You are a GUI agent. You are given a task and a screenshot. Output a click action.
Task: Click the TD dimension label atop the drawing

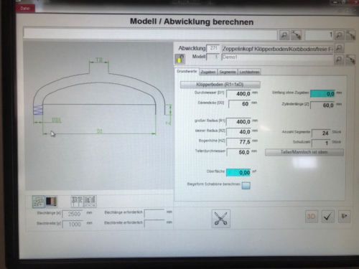pos(99,60)
